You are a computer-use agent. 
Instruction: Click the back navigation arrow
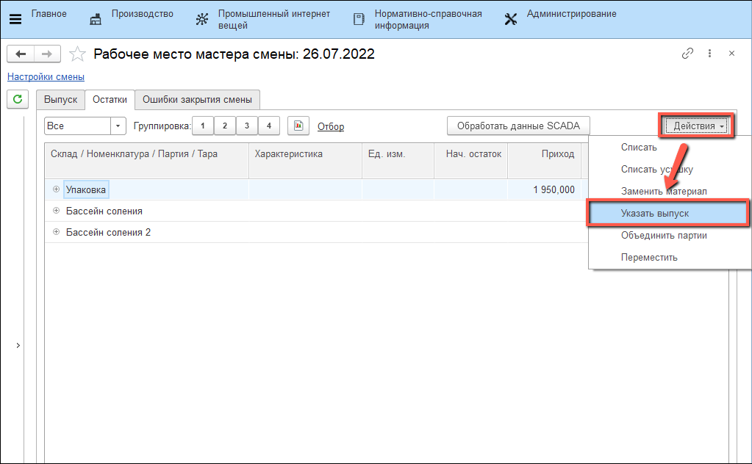point(21,54)
